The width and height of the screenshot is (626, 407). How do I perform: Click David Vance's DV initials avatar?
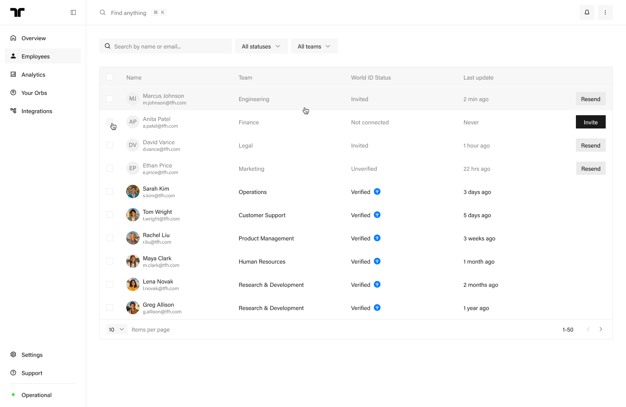point(133,145)
